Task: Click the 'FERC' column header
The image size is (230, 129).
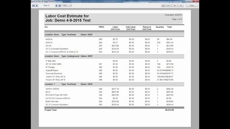Action: (101, 27)
